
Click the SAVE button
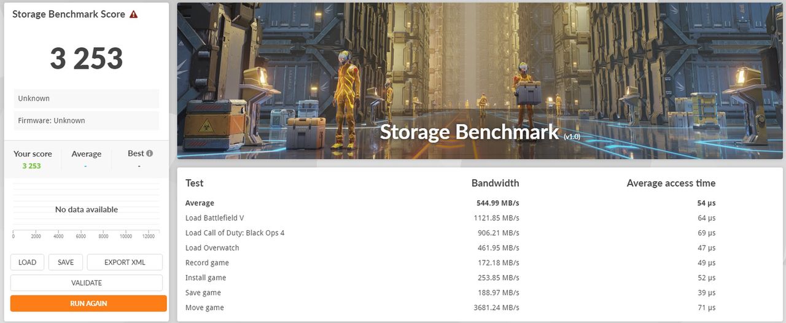(x=66, y=262)
